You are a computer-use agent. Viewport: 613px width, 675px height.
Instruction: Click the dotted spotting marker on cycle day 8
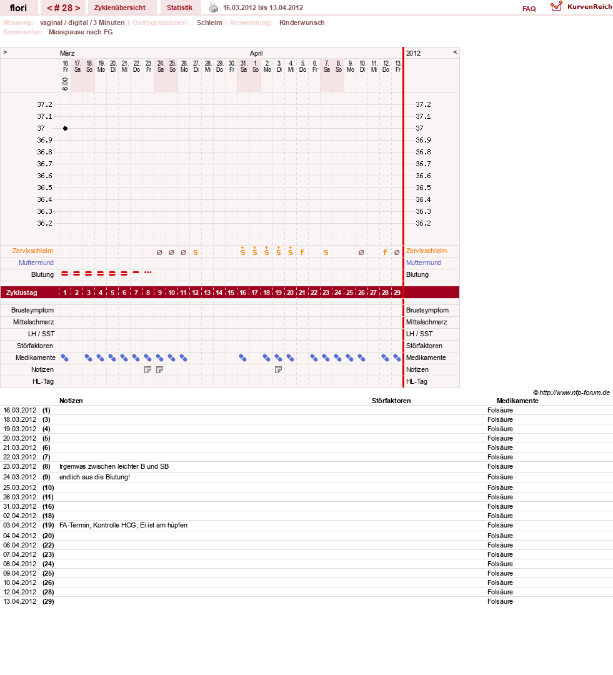(147, 272)
